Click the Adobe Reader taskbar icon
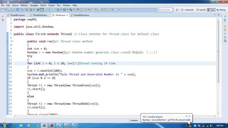This screenshot has height=128, width=228. tap(52, 126)
